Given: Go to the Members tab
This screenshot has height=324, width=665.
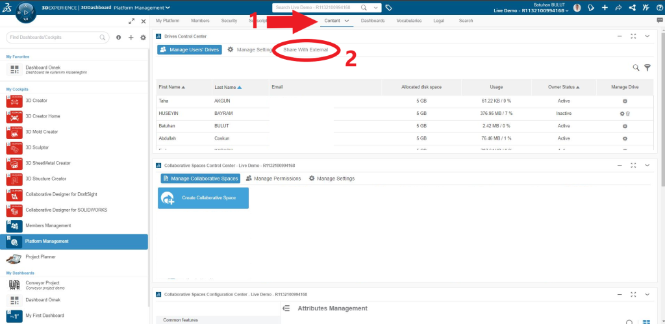Looking at the screenshot, I should tap(200, 21).
